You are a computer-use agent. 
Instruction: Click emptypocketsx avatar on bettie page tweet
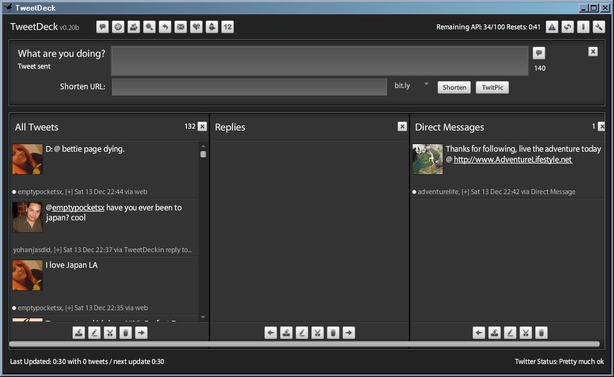(28, 159)
